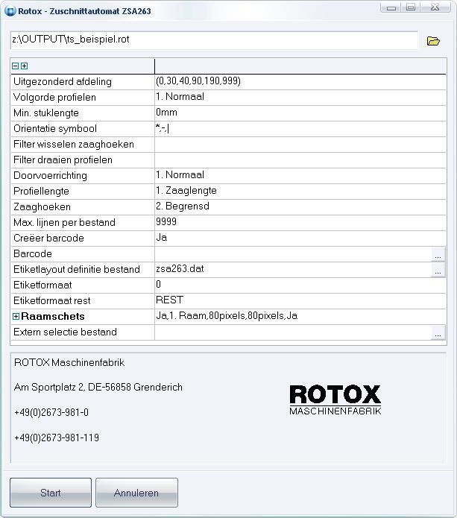Click the Min. stuklengte value '0mm'

point(166,113)
